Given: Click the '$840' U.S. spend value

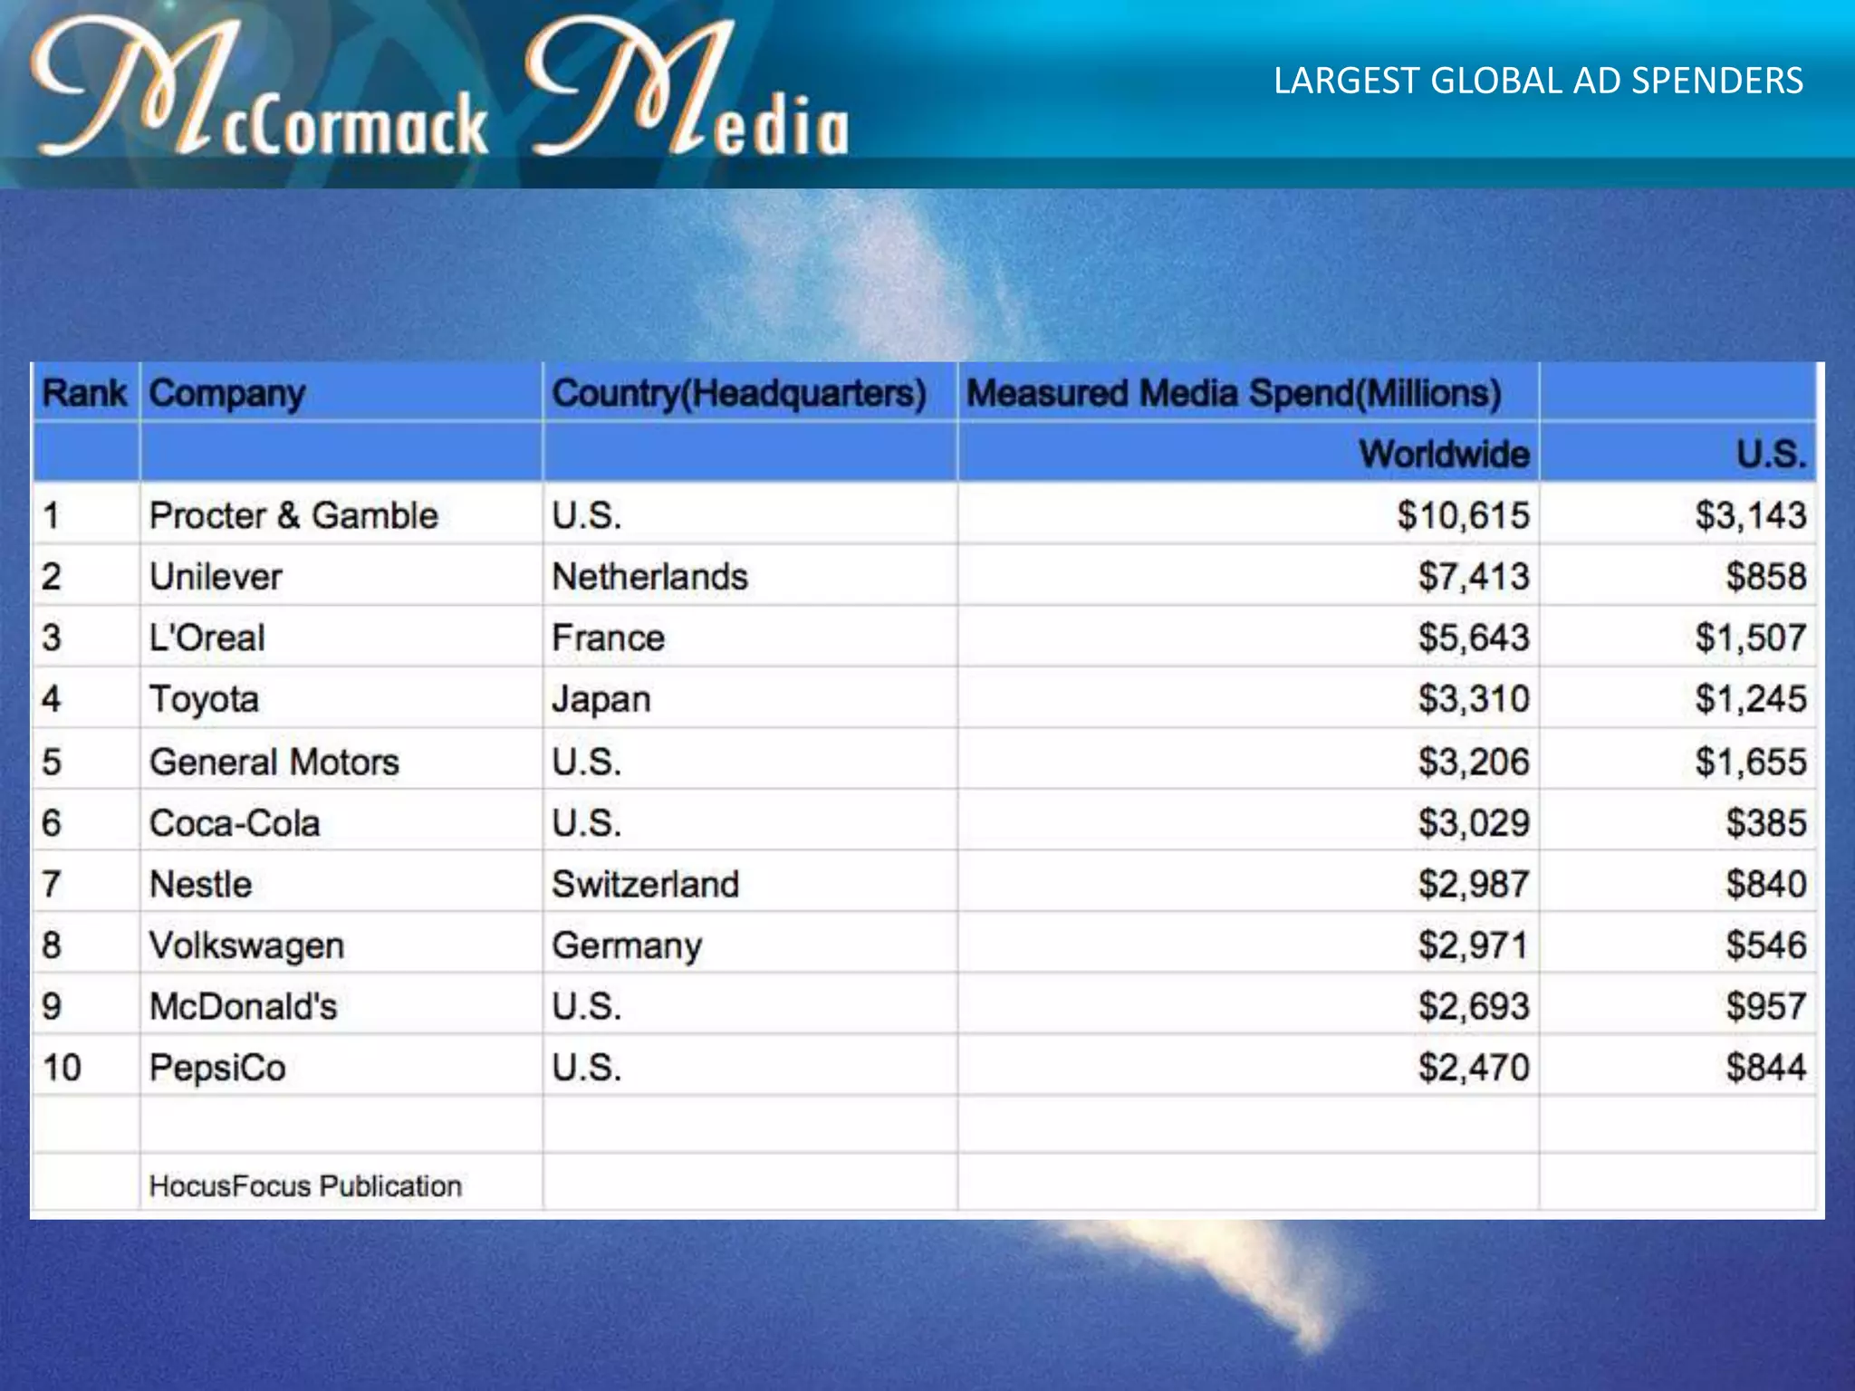Looking at the screenshot, I should (1766, 884).
